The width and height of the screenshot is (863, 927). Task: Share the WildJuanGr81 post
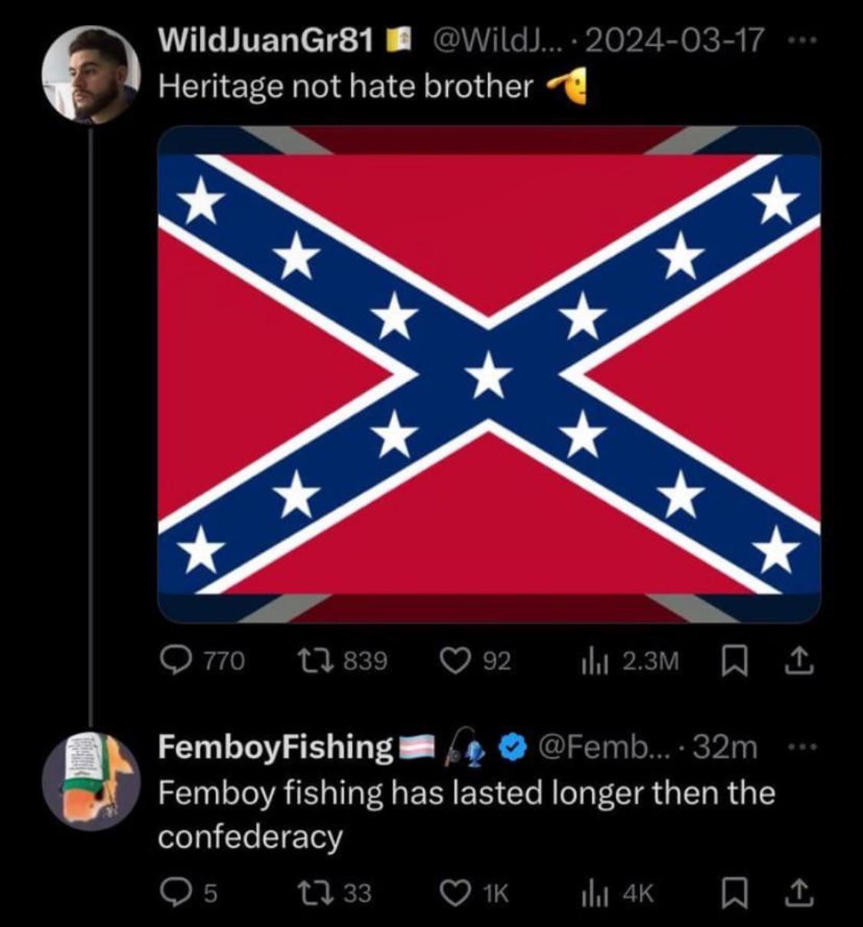click(x=799, y=661)
